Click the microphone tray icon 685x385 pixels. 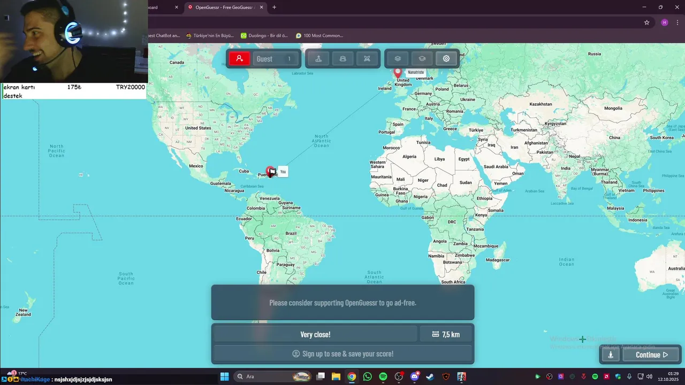tap(629, 376)
